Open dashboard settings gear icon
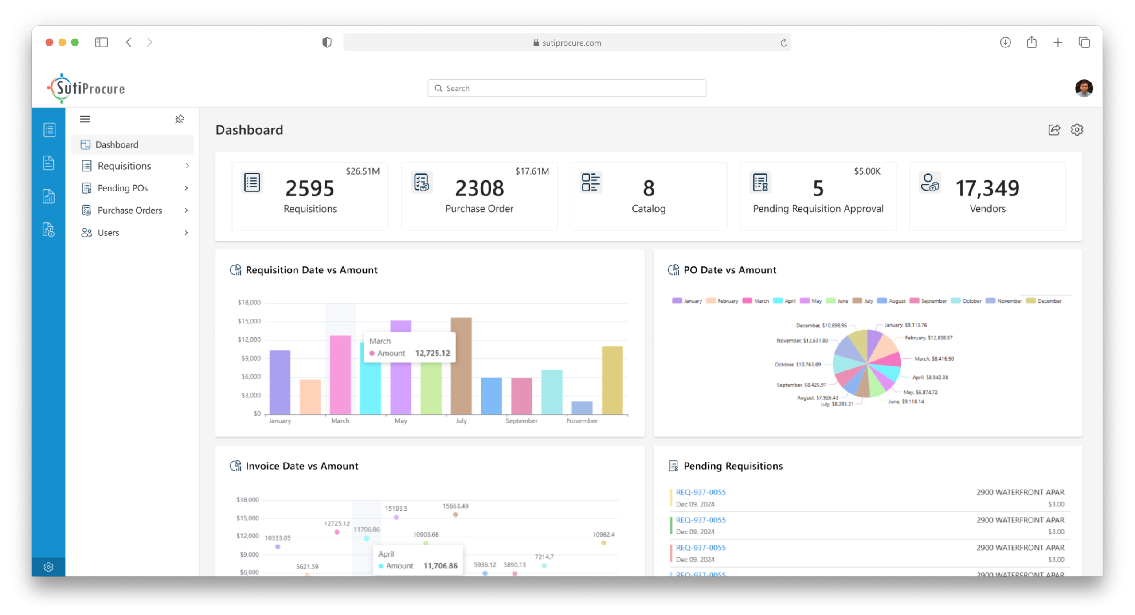1135x615 pixels. (1076, 130)
